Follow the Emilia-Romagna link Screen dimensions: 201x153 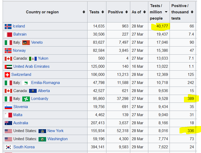coord(45,83)
